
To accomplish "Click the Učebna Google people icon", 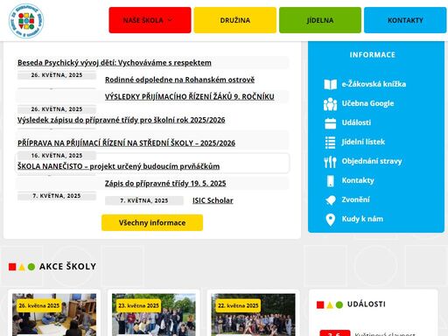I will coord(330,104).
